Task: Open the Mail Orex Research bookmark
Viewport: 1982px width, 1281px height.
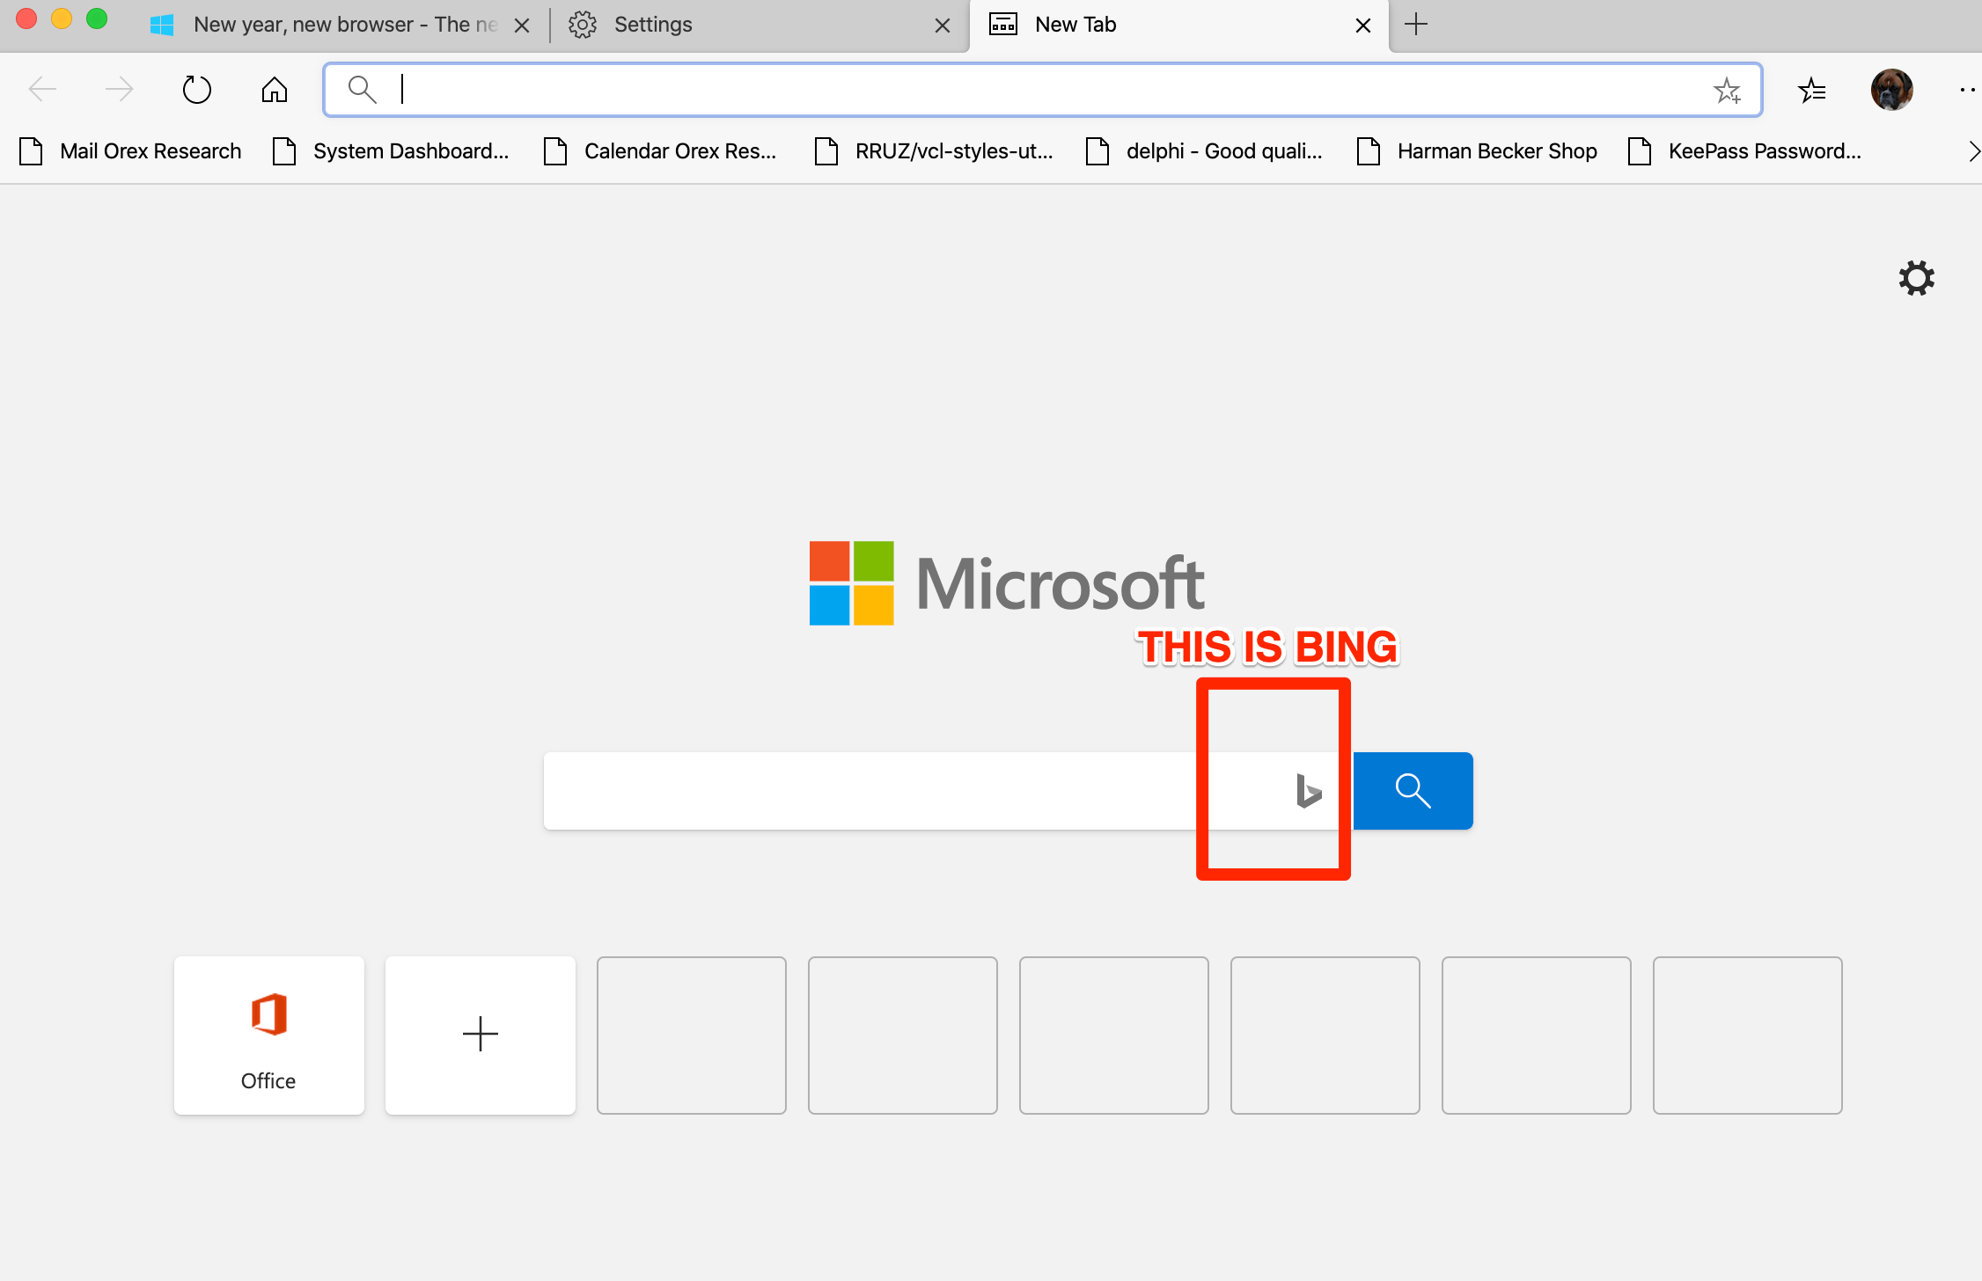Action: point(150,150)
